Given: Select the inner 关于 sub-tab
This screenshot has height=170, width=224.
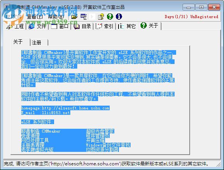Looking at the screenshot, I should pos(20,42).
